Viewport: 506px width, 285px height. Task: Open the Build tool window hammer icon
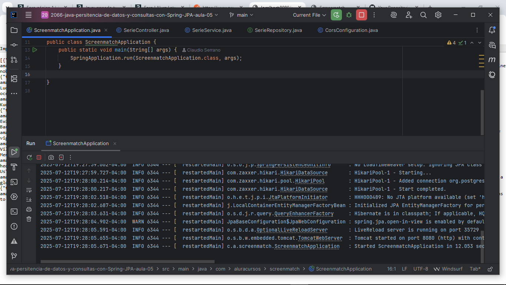tap(14, 167)
